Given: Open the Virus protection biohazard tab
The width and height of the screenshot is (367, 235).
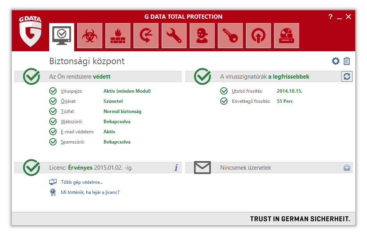Looking at the screenshot, I should click(x=90, y=36).
